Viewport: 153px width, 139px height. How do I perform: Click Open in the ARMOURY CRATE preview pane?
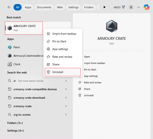coord(87,57)
